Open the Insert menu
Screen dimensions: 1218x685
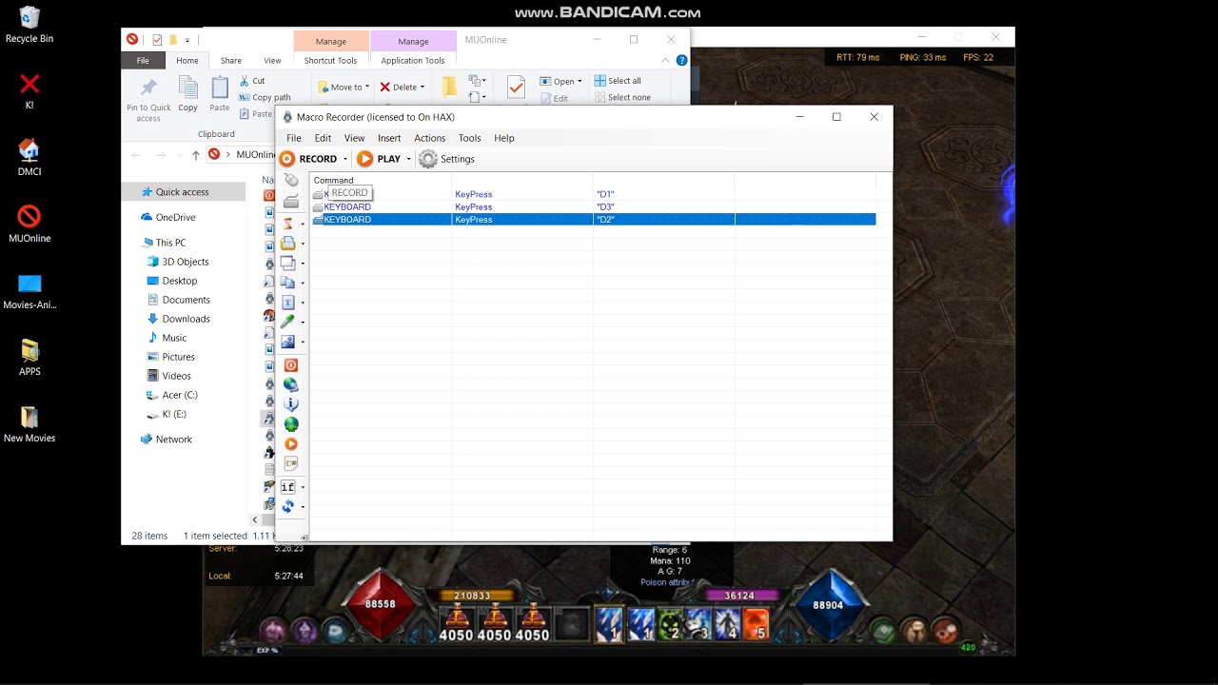coord(389,138)
